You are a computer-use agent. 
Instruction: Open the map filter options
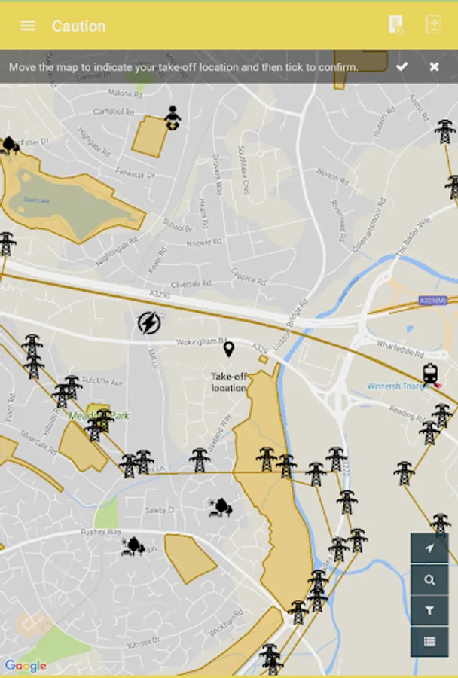coord(429,610)
